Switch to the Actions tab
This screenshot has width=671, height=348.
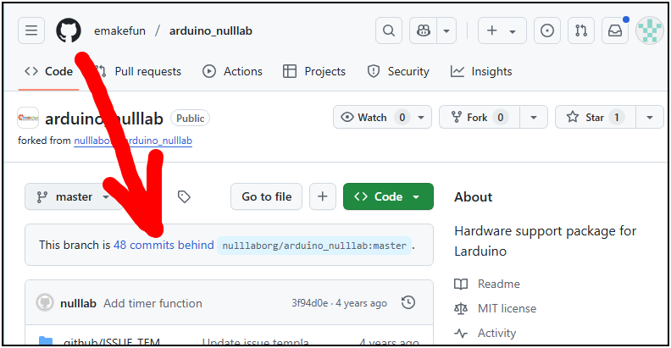point(232,71)
